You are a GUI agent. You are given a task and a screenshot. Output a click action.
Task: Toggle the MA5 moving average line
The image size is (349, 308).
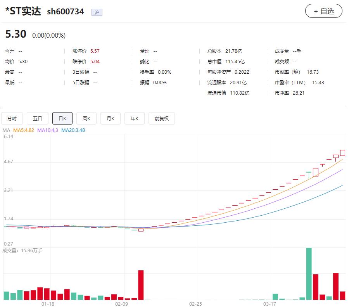[x=24, y=130]
